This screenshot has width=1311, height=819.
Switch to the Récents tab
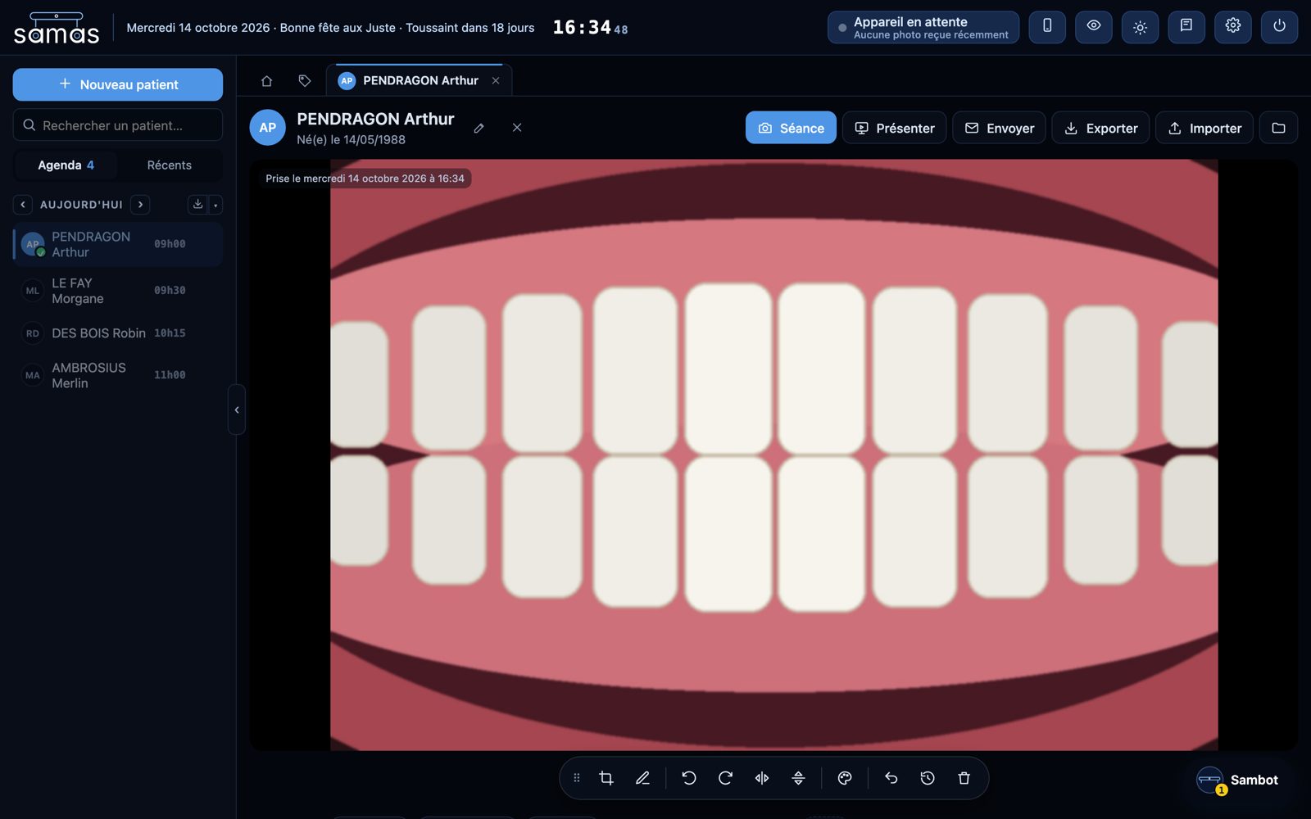tap(170, 165)
